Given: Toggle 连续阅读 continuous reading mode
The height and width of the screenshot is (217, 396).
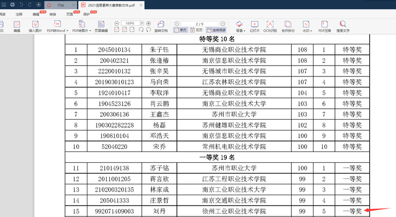Looking at the screenshot, I should pyautogui.click(x=216, y=30).
